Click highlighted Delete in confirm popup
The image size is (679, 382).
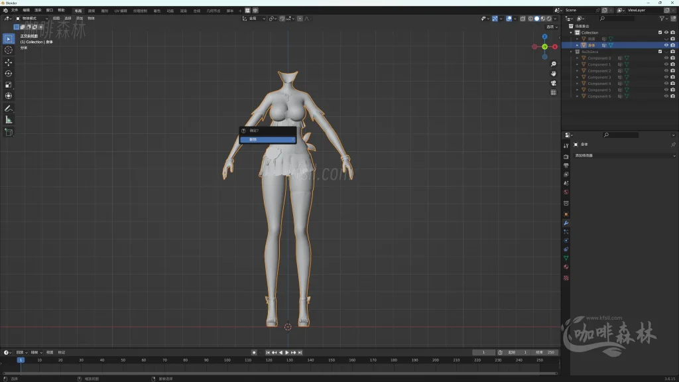(268, 139)
